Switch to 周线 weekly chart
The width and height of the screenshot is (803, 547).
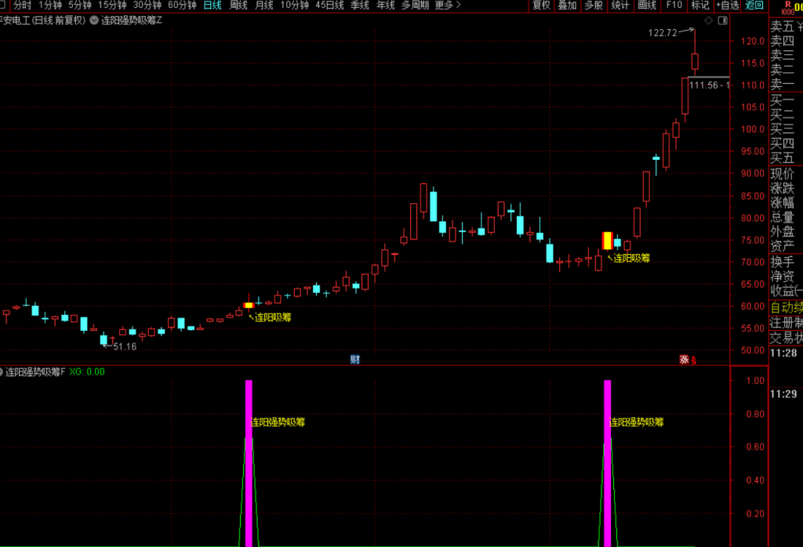(x=238, y=5)
